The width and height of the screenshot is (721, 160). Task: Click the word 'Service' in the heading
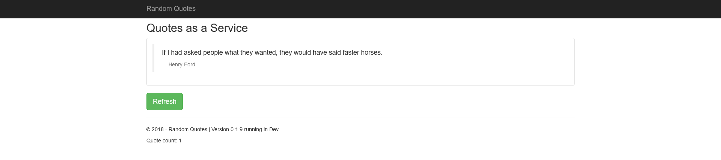tap(229, 28)
